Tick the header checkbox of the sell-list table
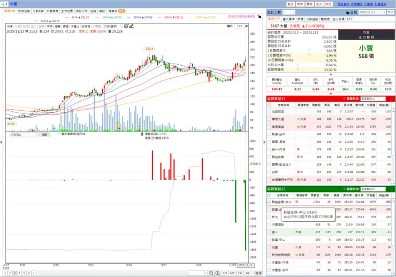Screen dimensions: 396x277 (269, 195)
